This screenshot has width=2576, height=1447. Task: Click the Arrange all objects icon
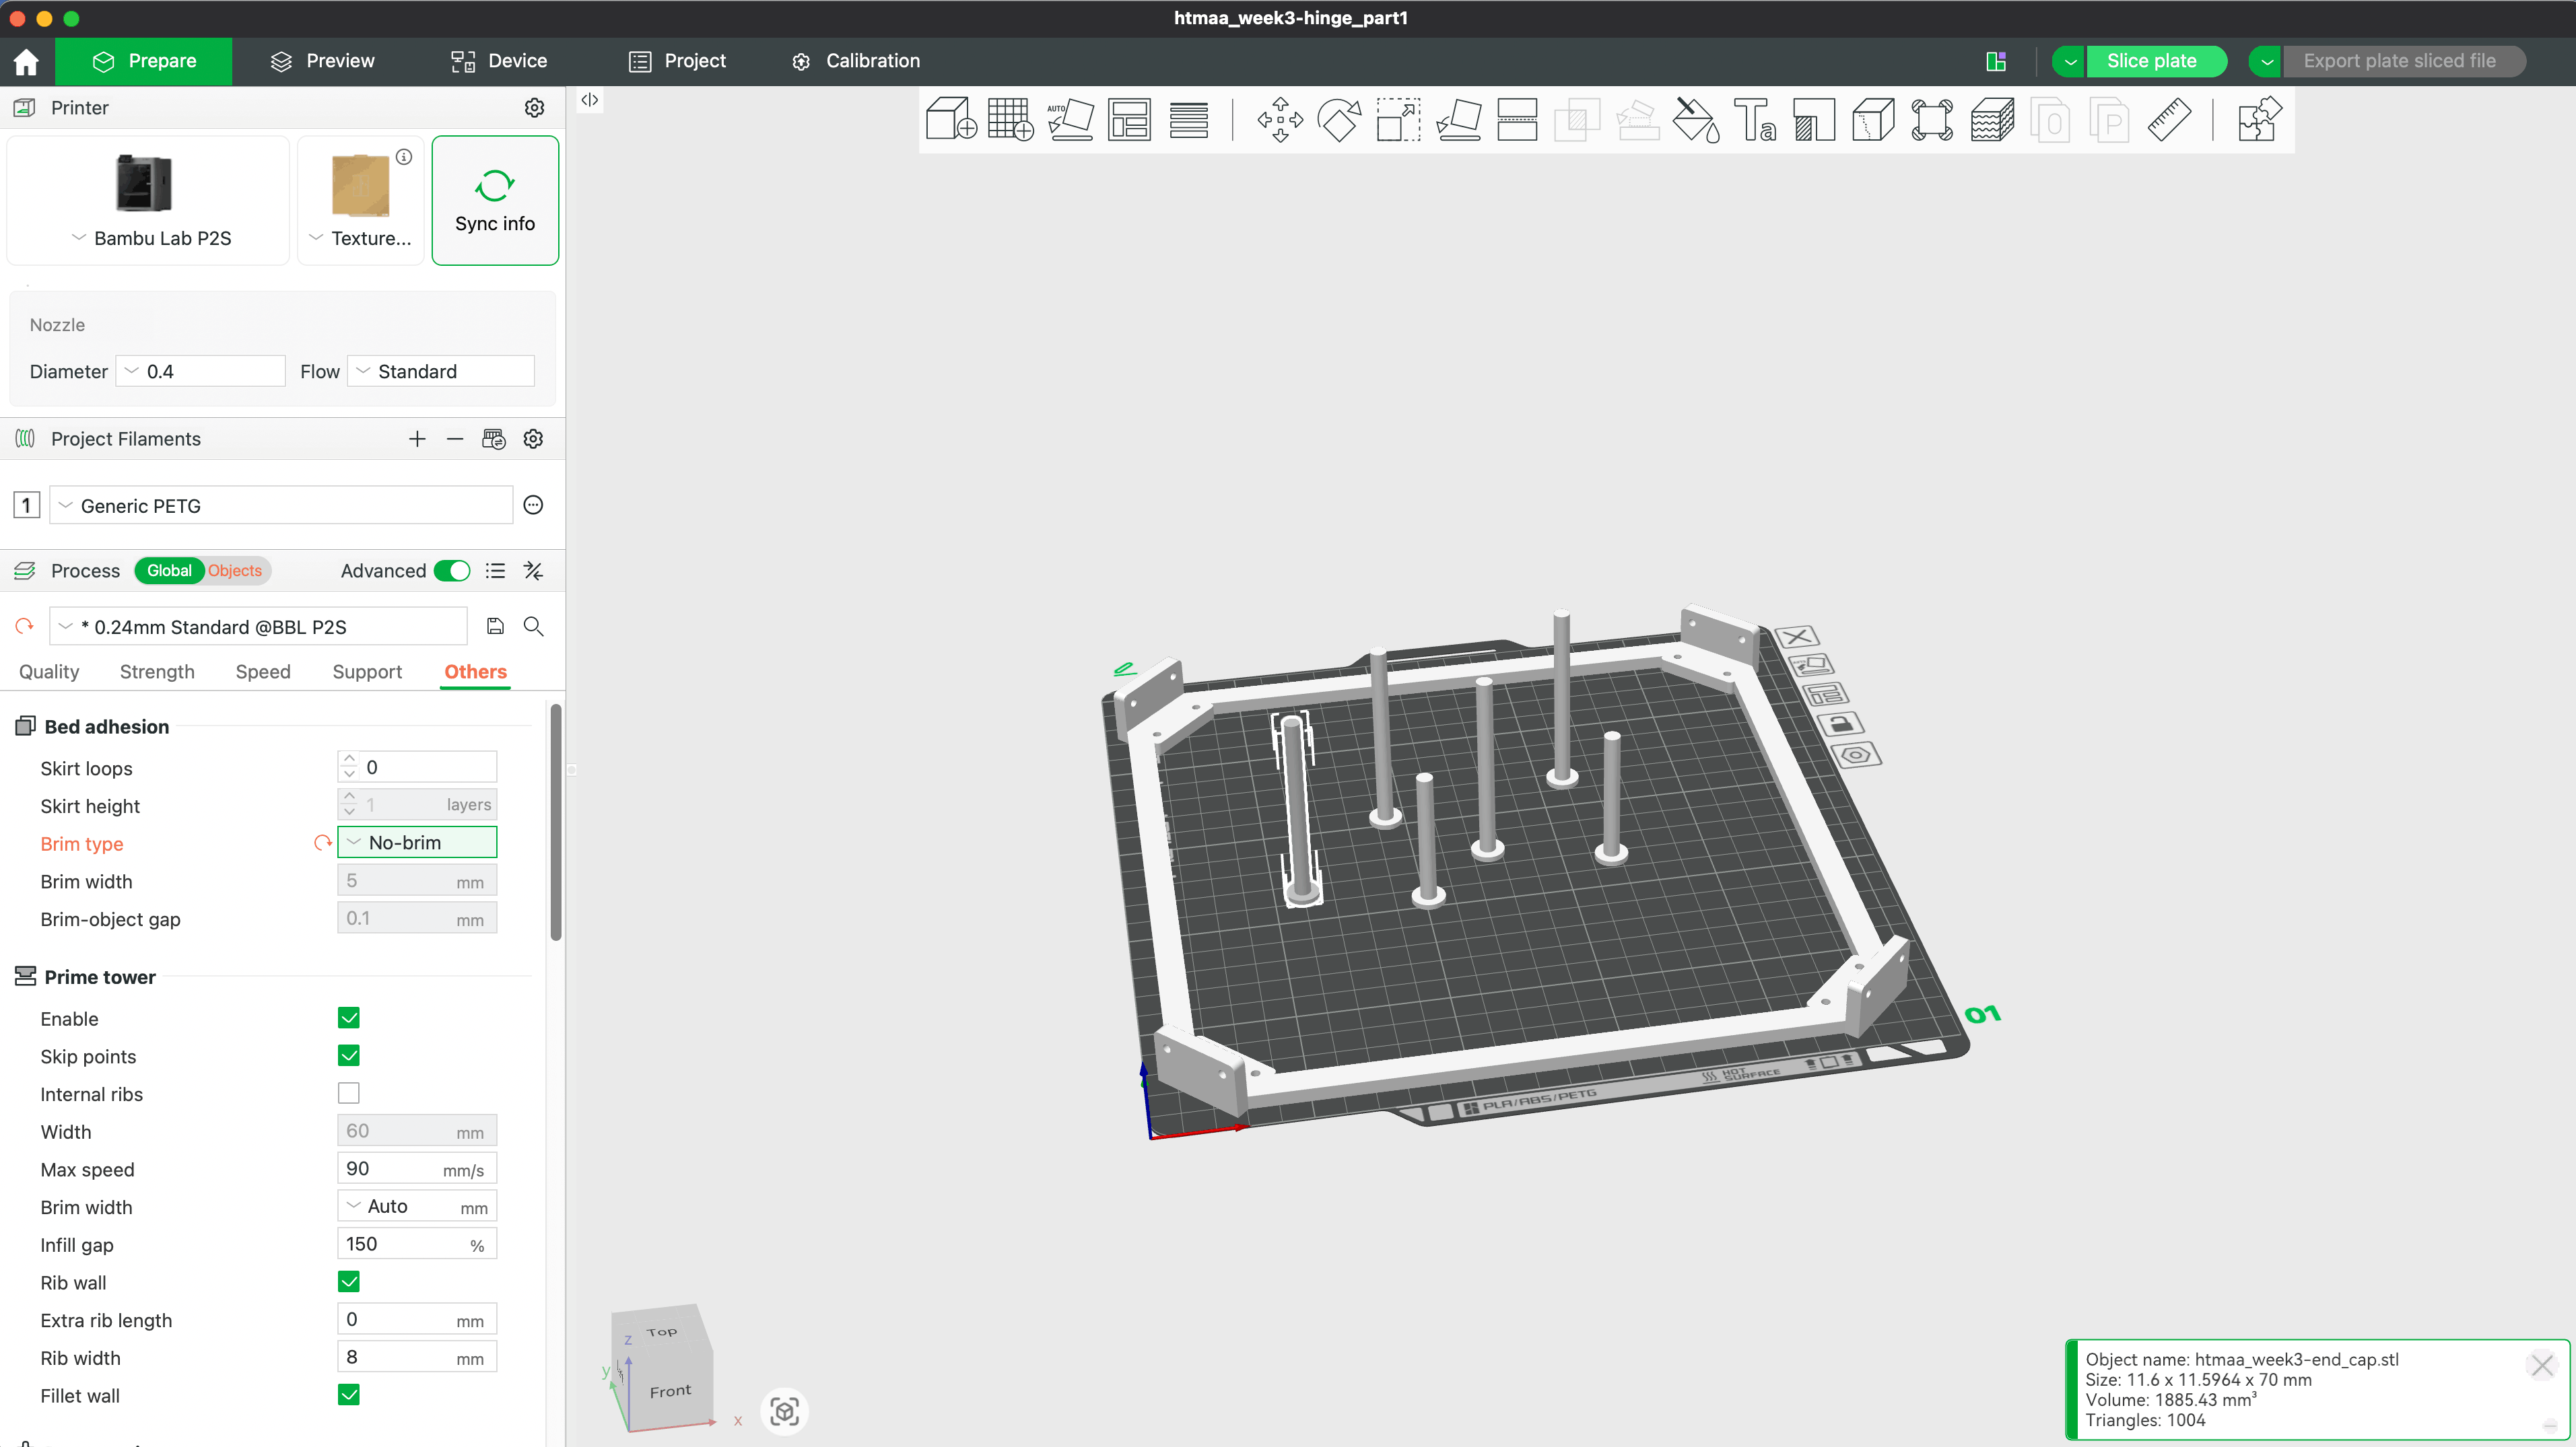pos(1129,120)
